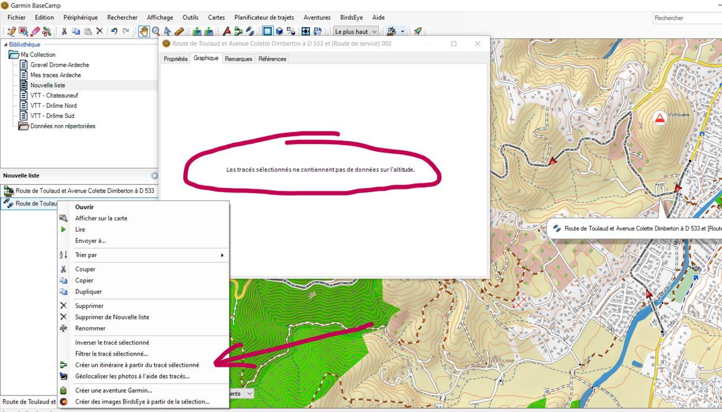This screenshot has width=722, height=412.
Task: Click the Cut toolbar icon
Action: click(64, 32)
